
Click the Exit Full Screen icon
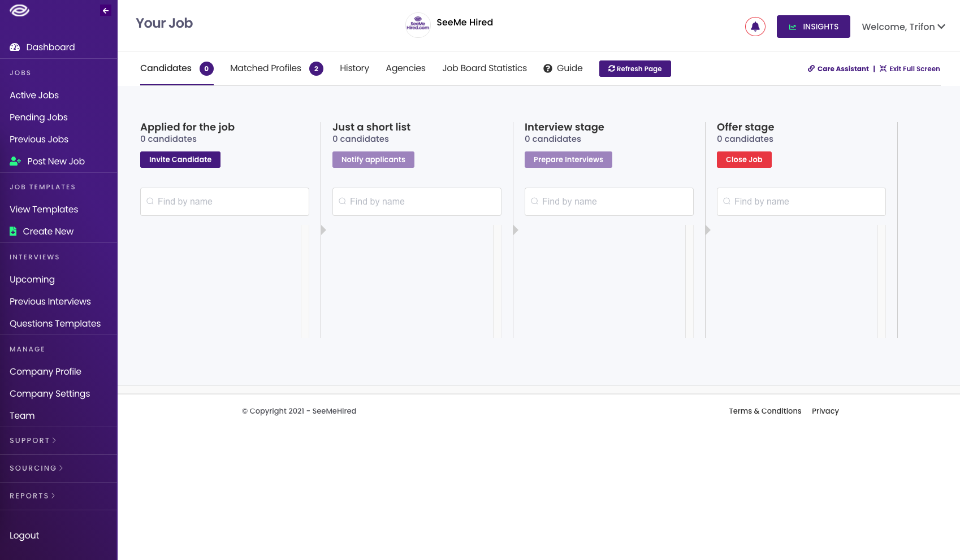click(883, 68)
